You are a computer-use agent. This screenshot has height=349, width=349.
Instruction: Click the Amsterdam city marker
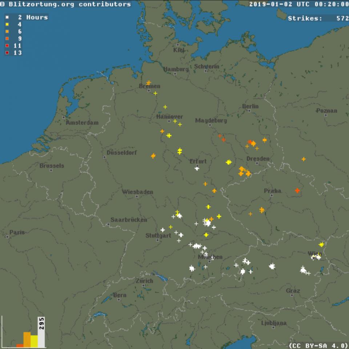(x=64, y=117)
